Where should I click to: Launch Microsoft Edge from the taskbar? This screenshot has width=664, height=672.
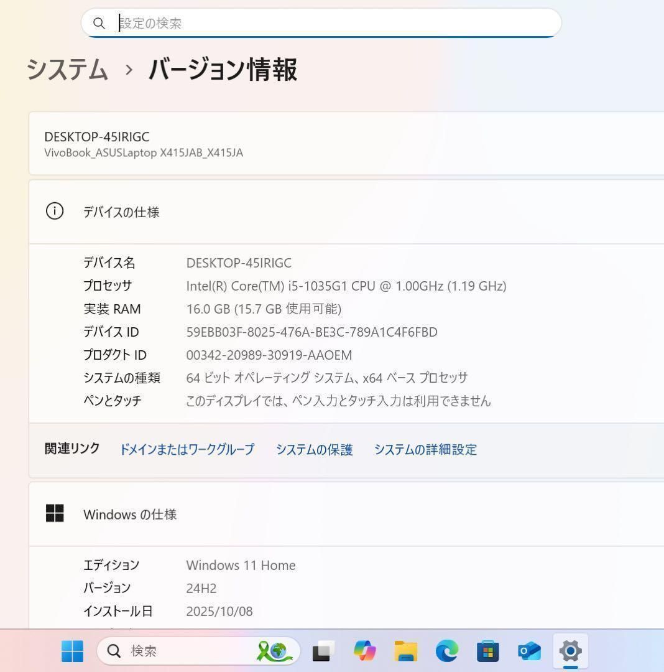tap(447, 651)
